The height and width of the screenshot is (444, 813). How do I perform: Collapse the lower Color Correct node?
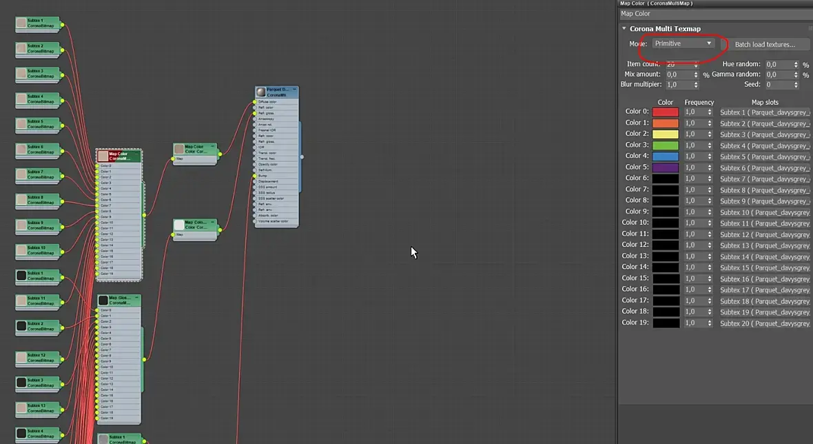213,222
